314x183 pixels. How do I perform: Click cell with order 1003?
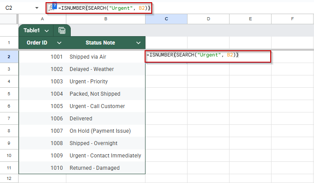click(x=42, y=82)
